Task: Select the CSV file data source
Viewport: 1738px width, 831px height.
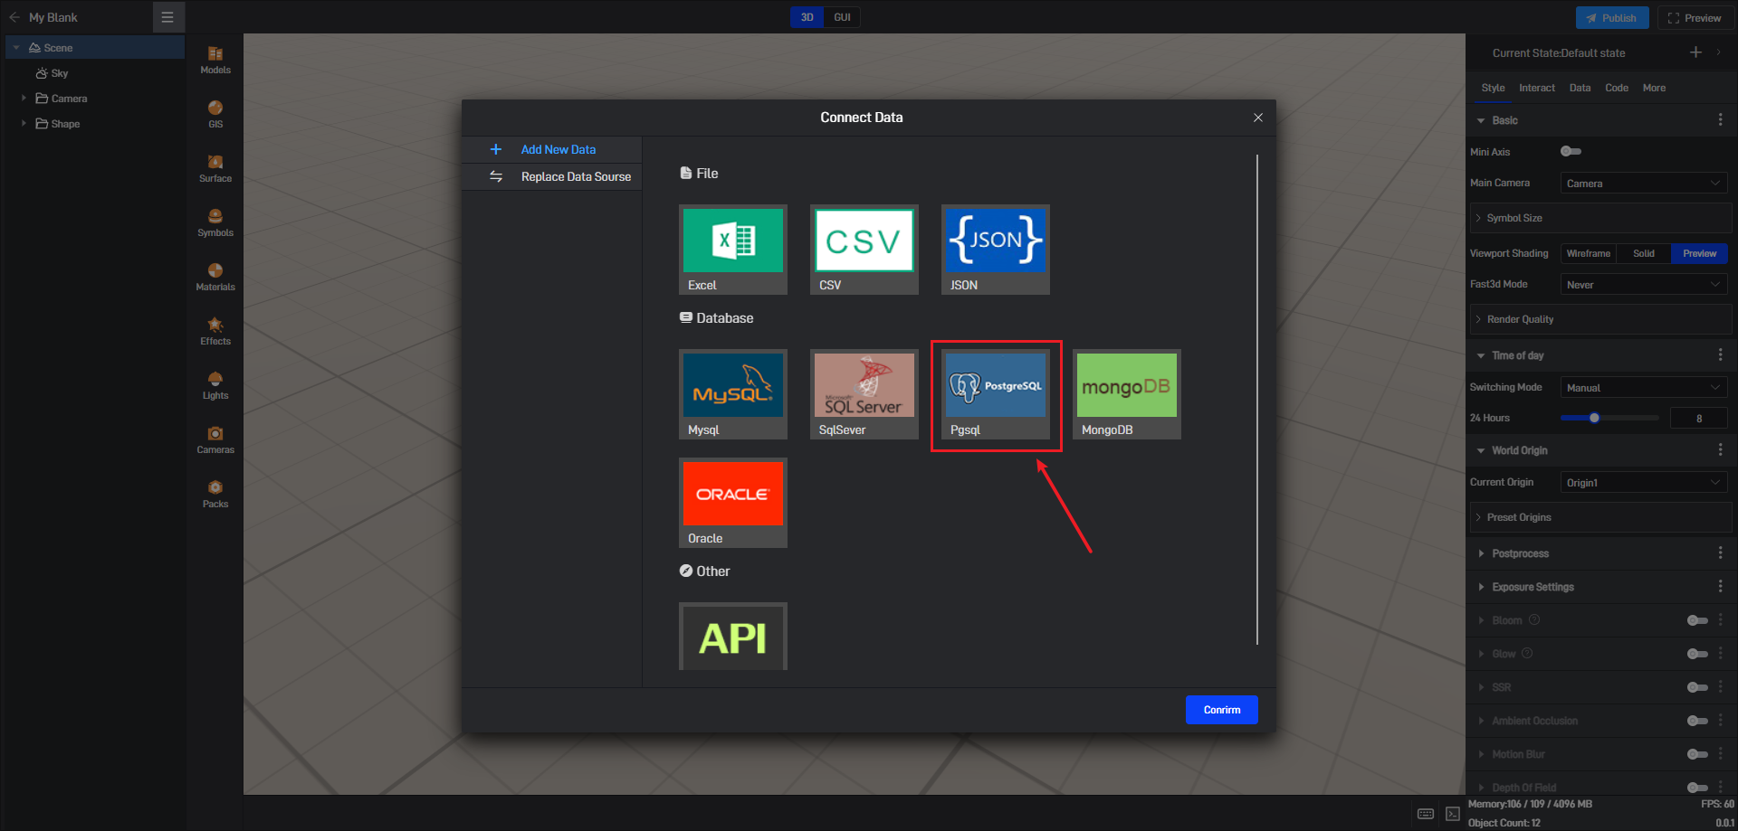Action: pos(864,250)
